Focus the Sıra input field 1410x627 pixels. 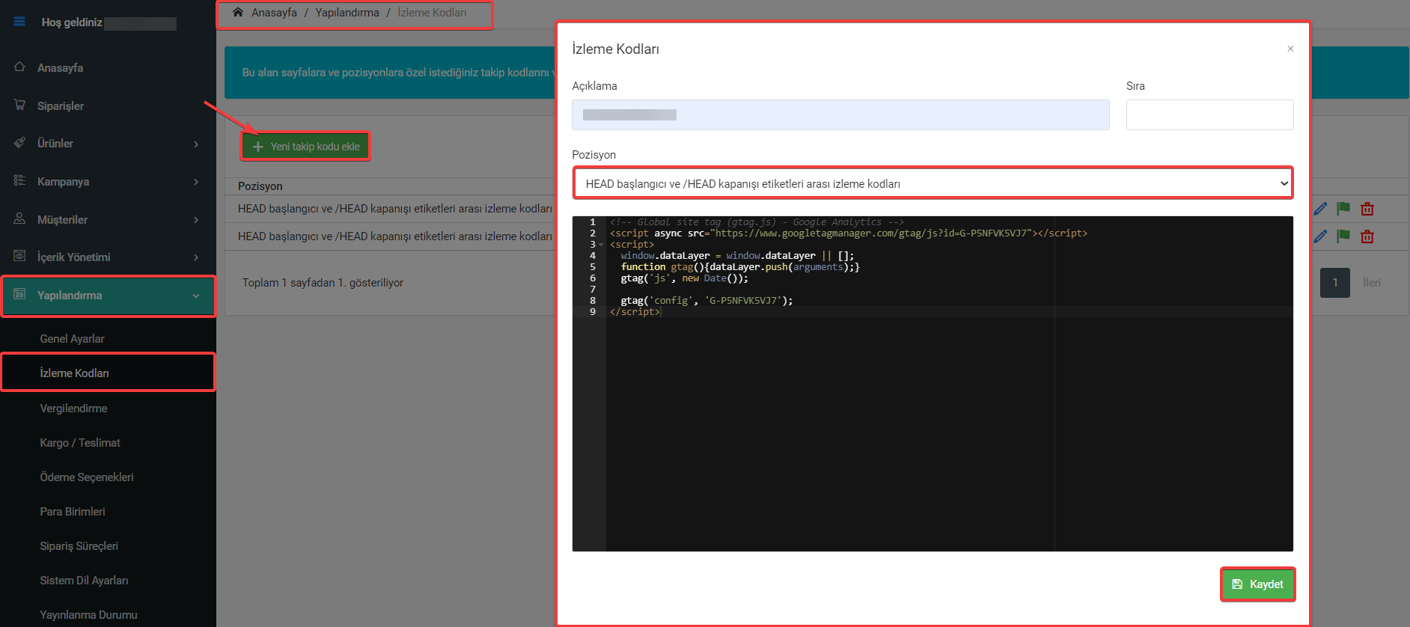click(x=1209, y=115)
